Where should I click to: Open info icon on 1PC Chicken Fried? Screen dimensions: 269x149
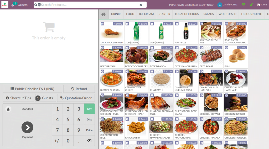tap(102, 24)
